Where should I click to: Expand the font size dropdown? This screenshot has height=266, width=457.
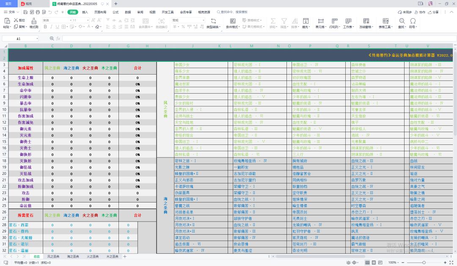(87, 20)
